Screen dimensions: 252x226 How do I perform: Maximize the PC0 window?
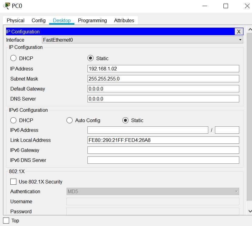(x=226, y=6)
